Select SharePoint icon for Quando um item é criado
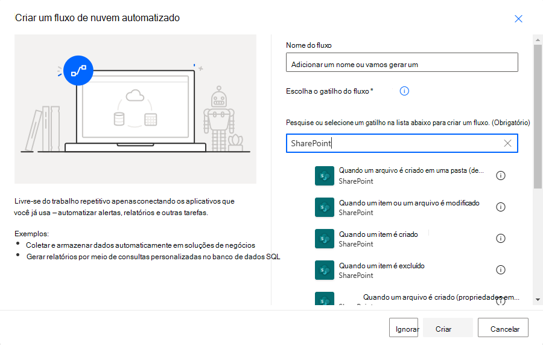543x345 pixels. coord(324,239)
